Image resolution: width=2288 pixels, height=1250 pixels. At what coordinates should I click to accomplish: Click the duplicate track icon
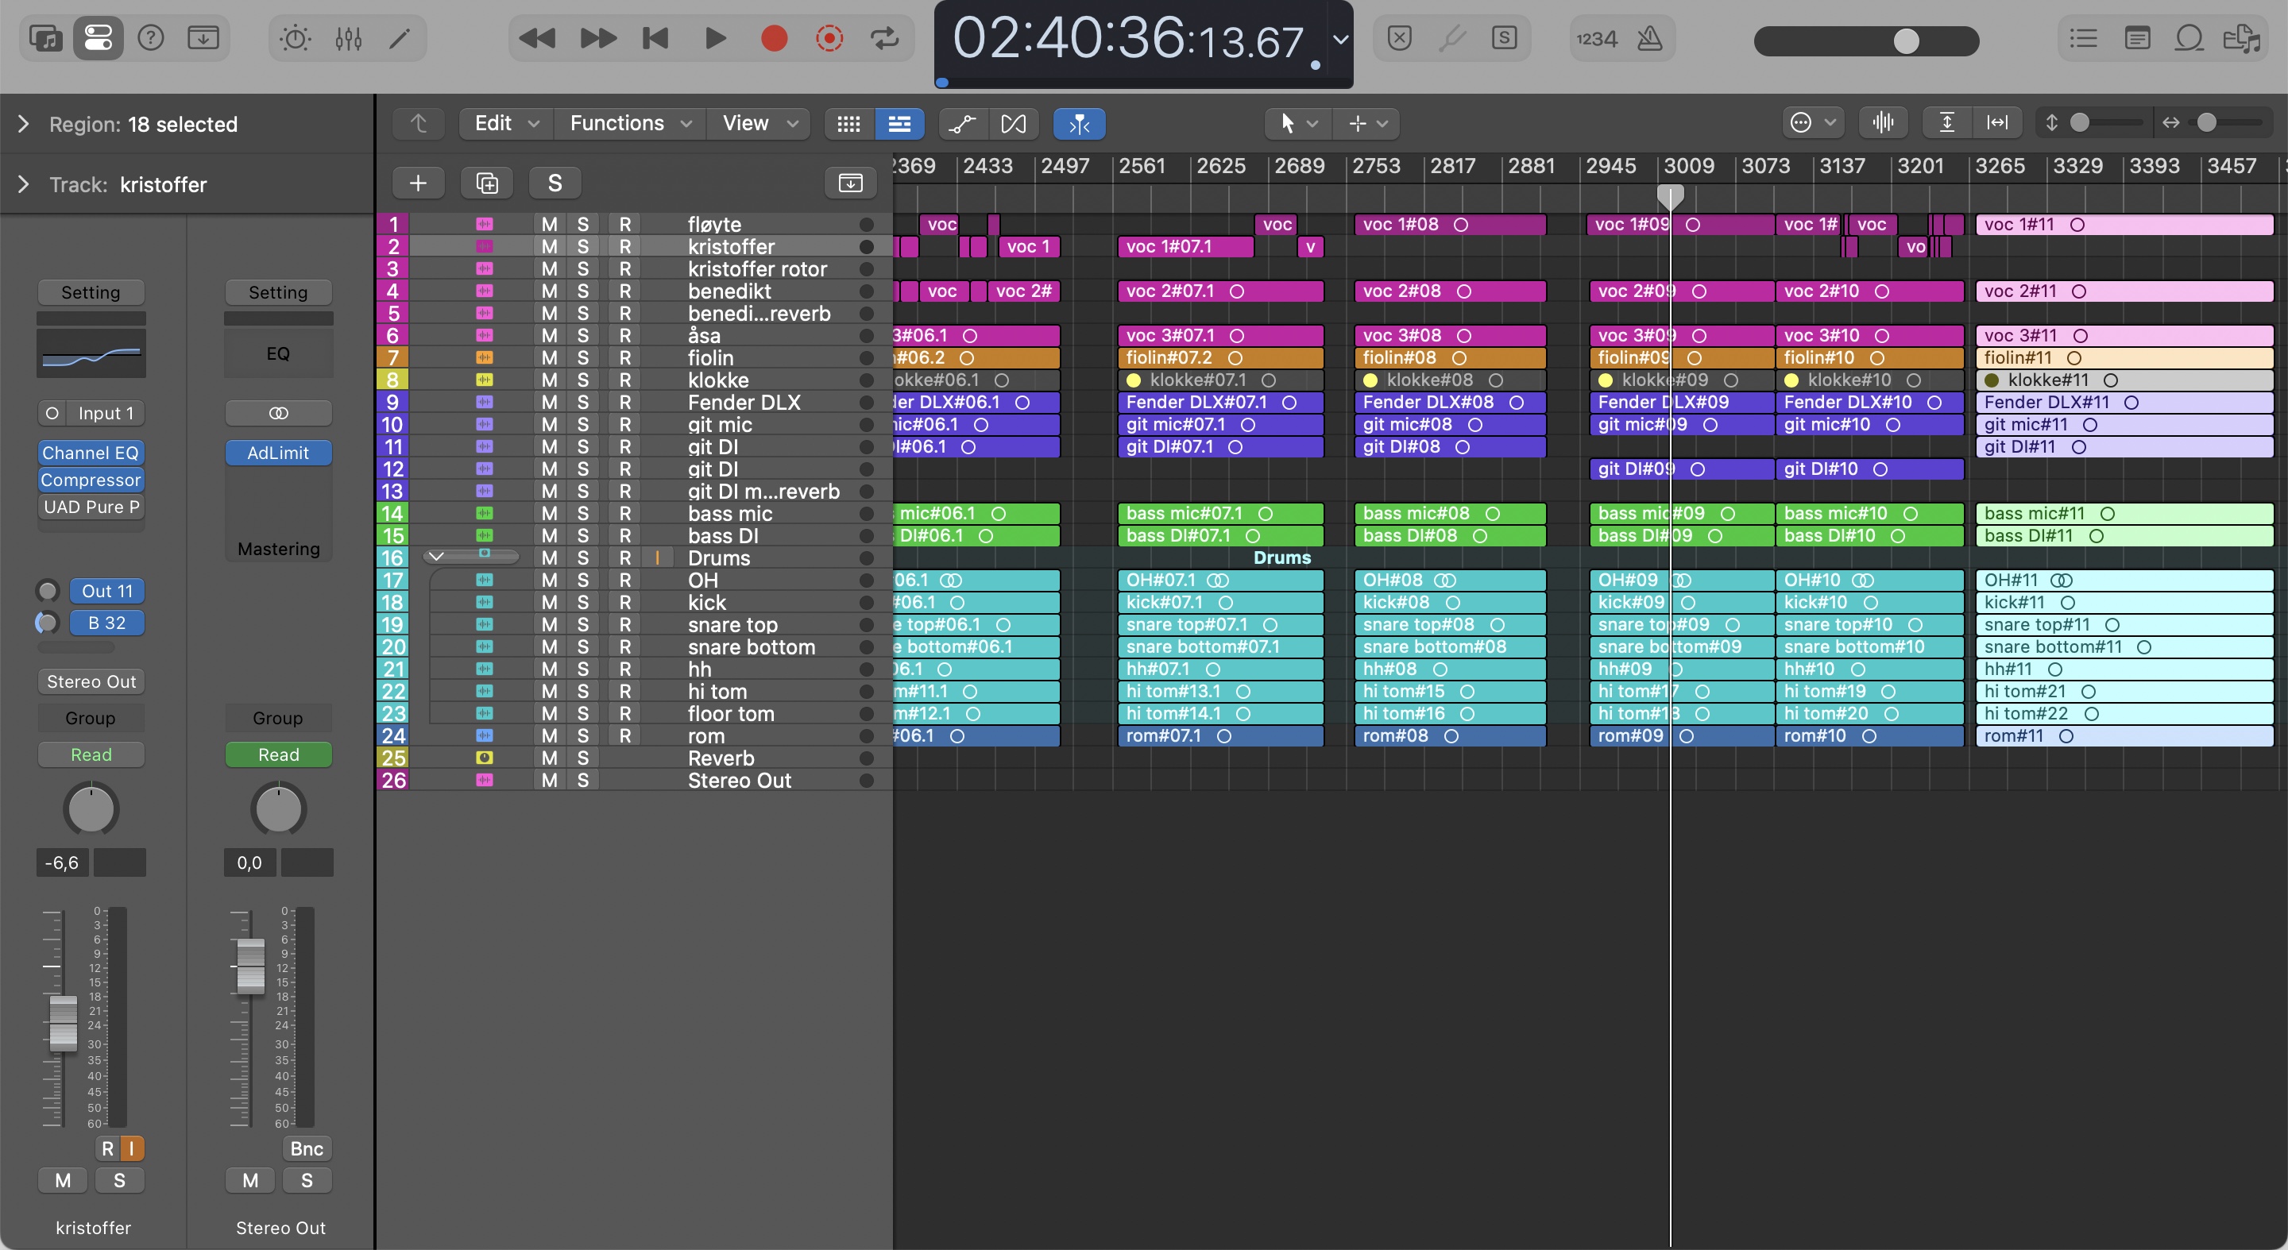[x=487, y=183]
